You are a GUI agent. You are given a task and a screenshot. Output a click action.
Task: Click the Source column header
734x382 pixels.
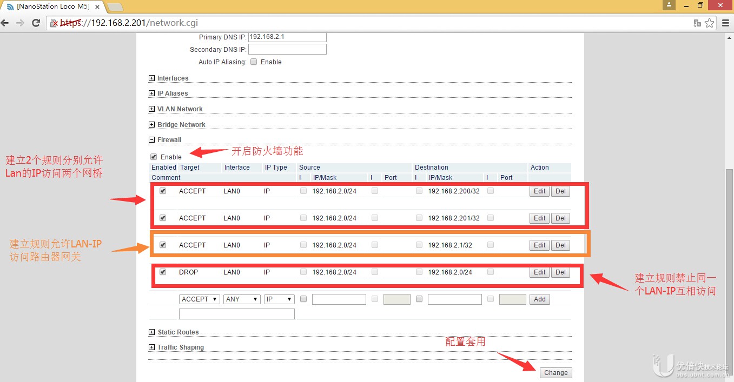tap(309, 167)
